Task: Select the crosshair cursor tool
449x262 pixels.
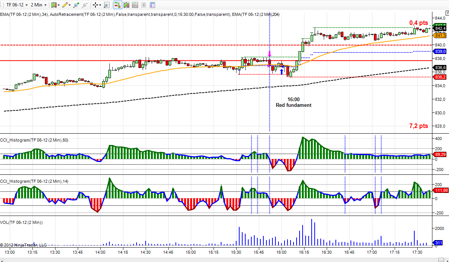Action: point(95,5)
